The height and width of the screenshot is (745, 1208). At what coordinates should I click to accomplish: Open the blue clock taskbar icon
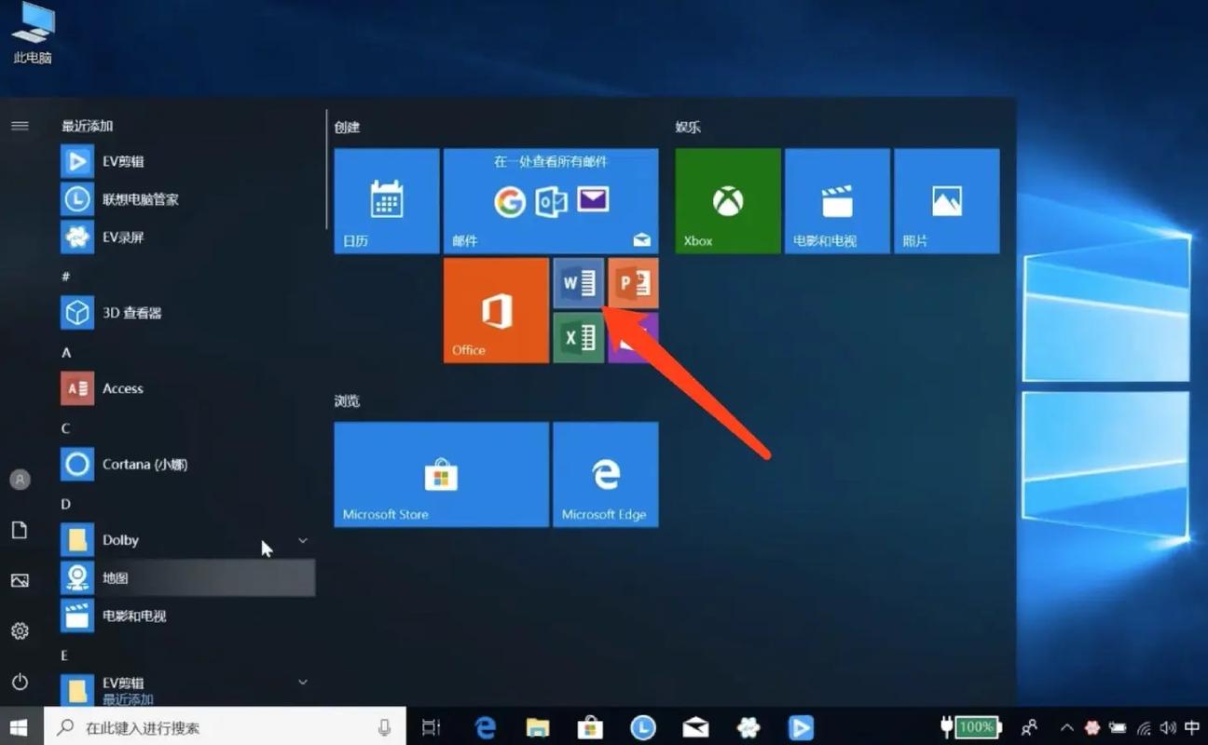[x=643, y=727]
